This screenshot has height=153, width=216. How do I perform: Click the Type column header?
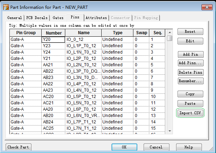[118, 33]
